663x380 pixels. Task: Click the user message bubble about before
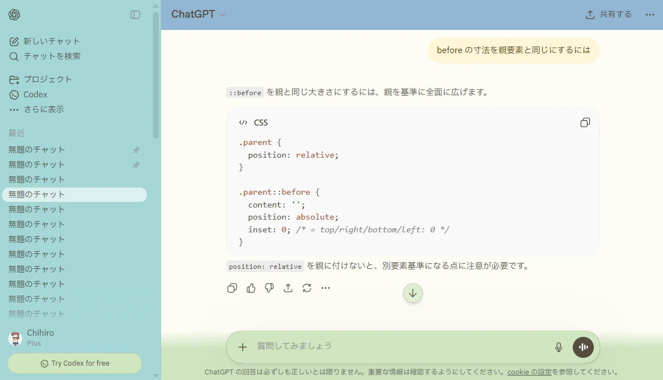point(514,50)
